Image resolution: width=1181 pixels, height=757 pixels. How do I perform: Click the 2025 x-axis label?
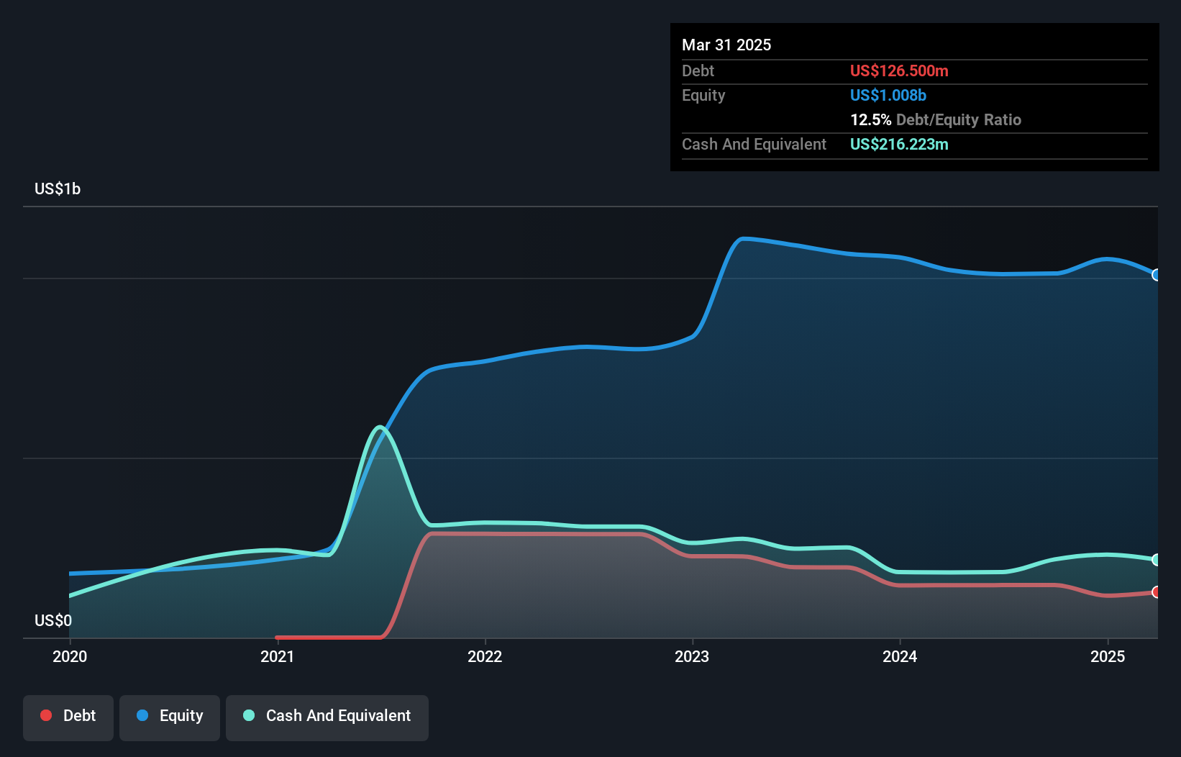[1108, 656]
